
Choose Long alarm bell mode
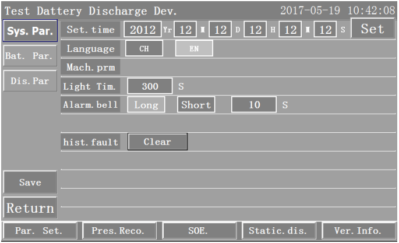[146, 105]
